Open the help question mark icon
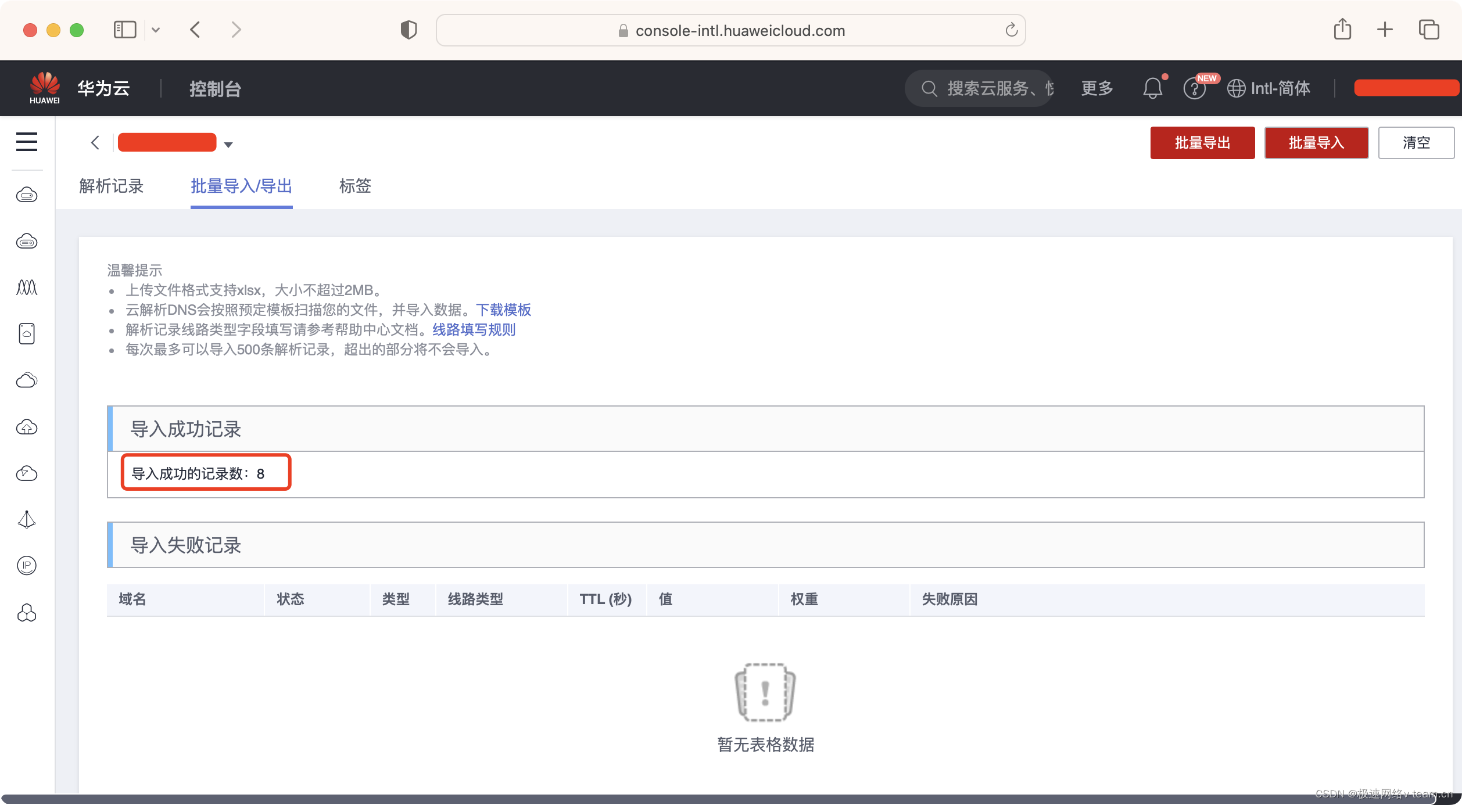 1194,89
